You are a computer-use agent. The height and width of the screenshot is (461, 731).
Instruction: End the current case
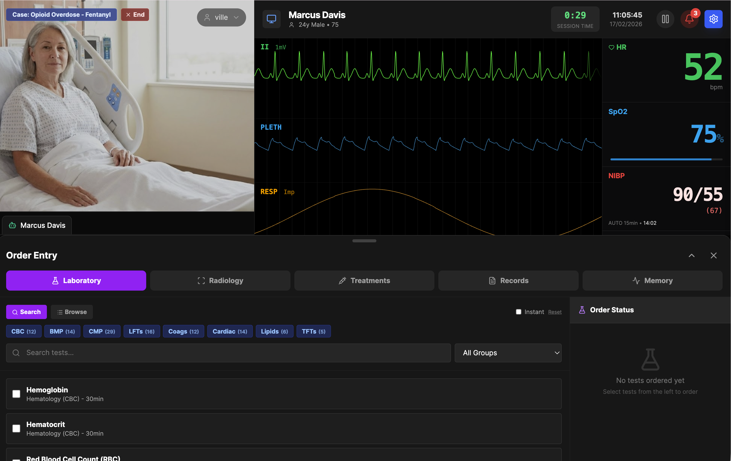tap(135, 14)
